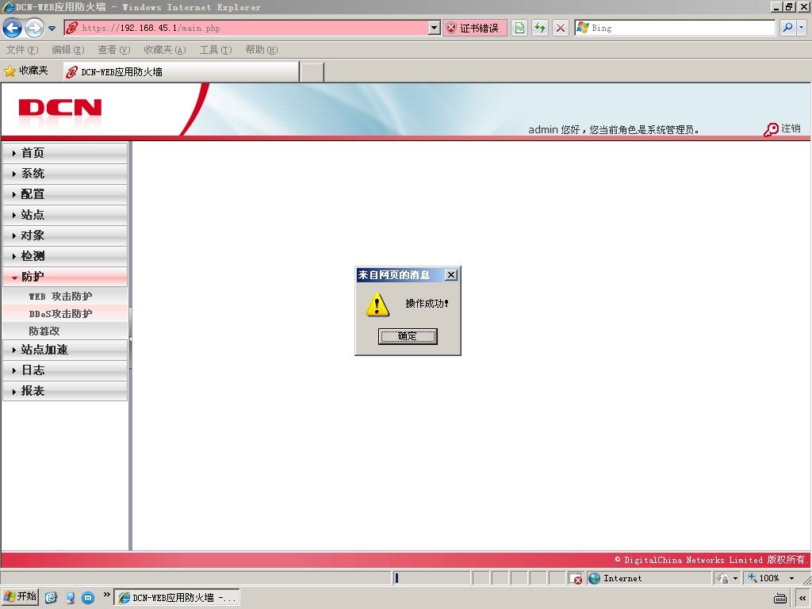812x609 pixels.
Task: Click the IE back arrow button
Action: coord(12,28)
